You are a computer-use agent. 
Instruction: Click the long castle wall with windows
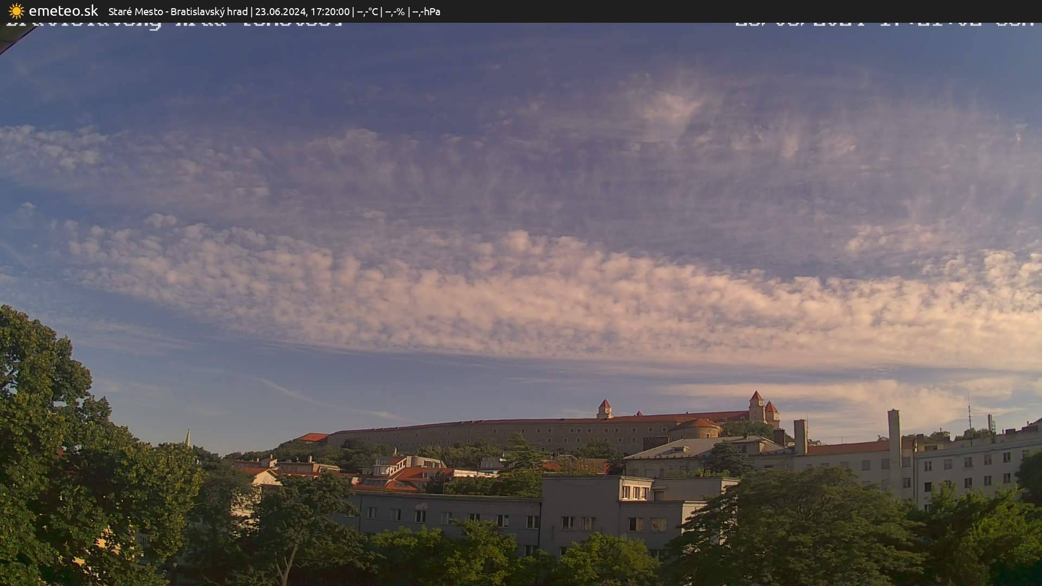click(488, 434)
